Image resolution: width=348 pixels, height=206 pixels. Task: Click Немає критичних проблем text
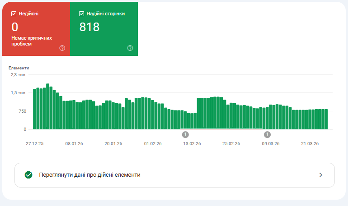tap(32, 41)
